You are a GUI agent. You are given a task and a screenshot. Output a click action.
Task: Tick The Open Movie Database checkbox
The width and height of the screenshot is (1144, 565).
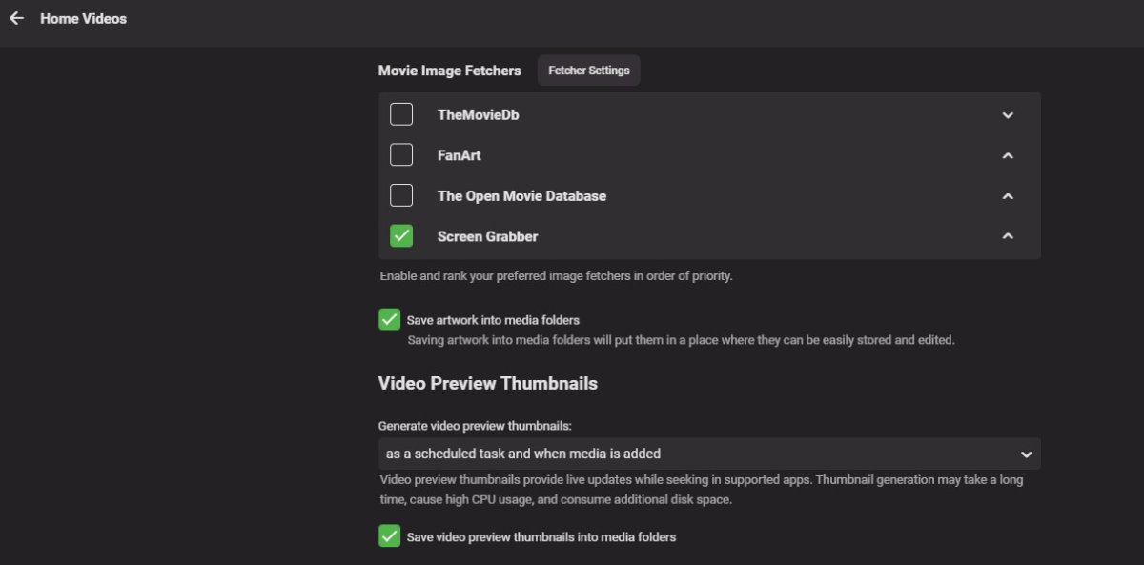click(401, 195)
